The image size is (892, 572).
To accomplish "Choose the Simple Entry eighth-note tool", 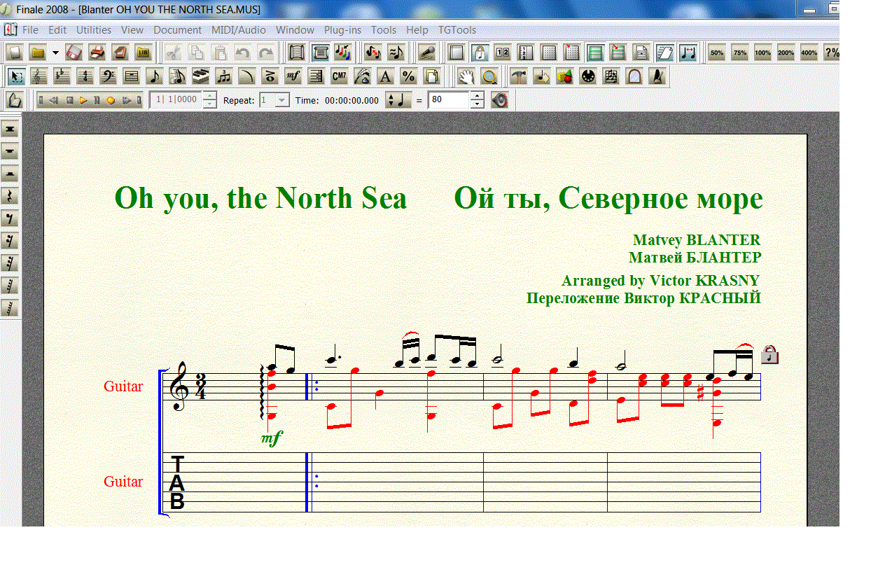I will click(x=155, y=76).
